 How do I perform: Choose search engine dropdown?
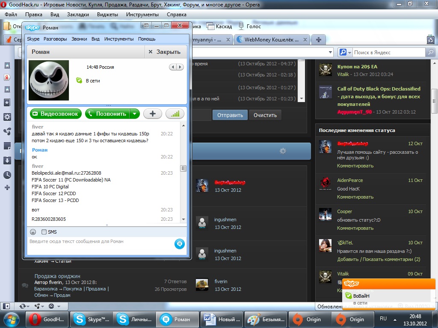pyautogui.click(x=345, y=52)
